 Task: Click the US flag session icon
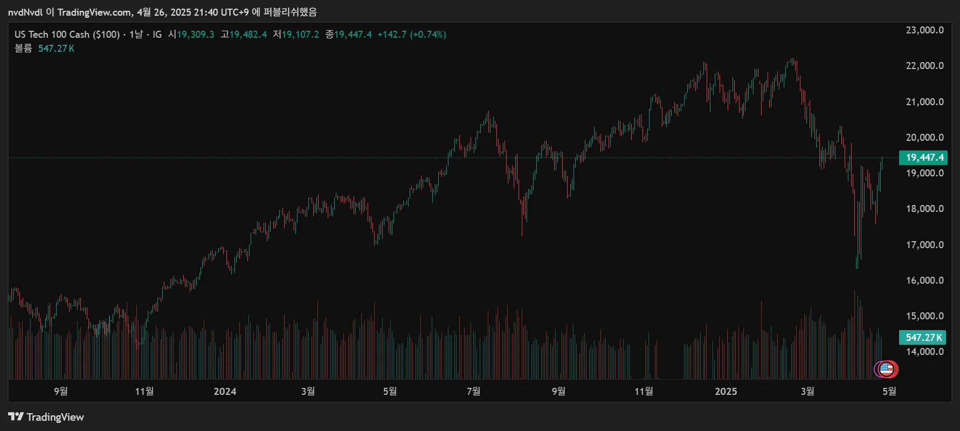tap(887, 370)
